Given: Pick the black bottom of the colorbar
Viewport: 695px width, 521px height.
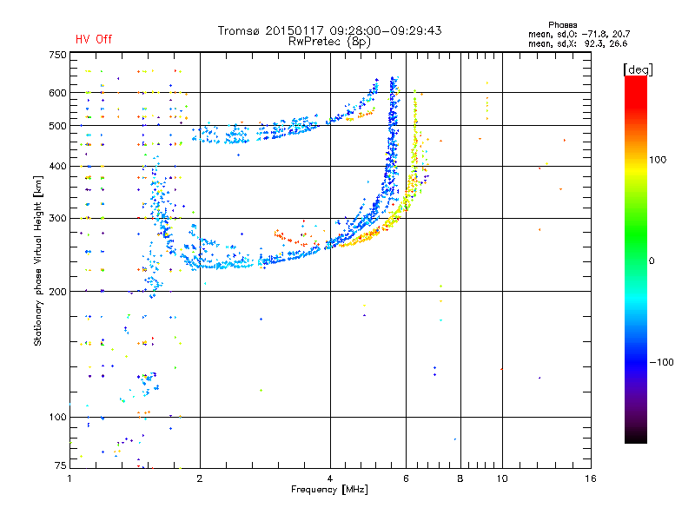Looking at the screenshot, I should (636, 437).
